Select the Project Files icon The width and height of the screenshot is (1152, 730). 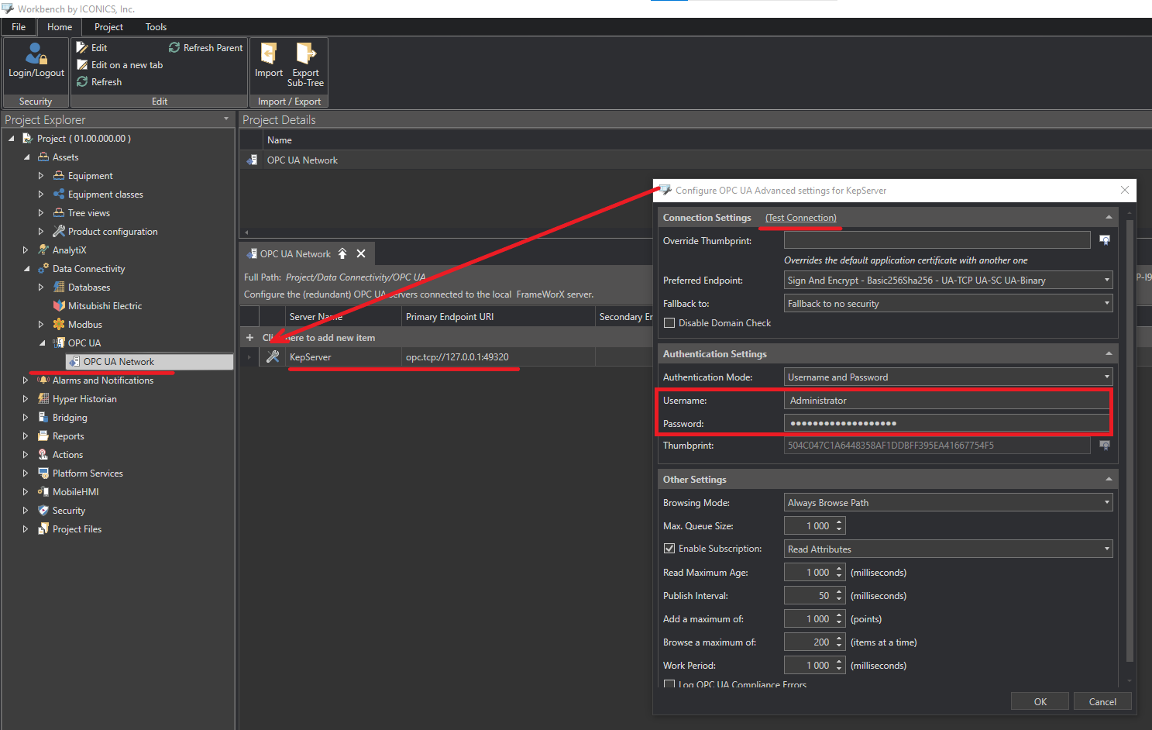[43, 529]
